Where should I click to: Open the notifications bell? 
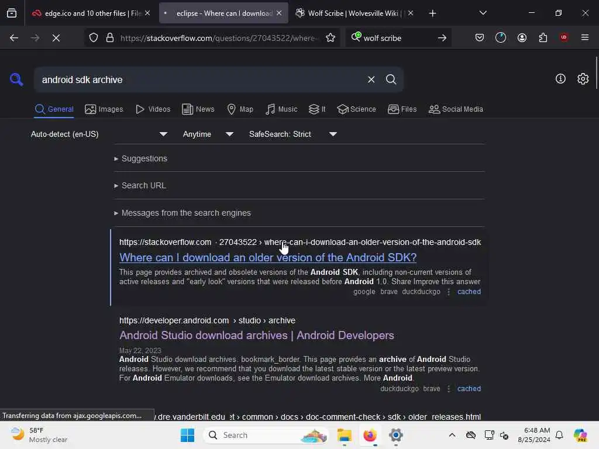[x=559, y=435]
